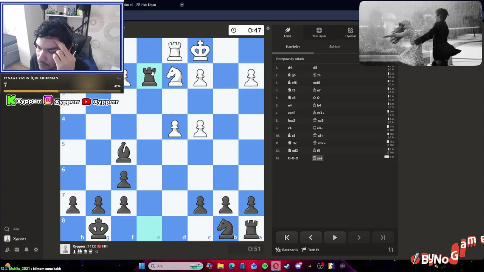Go to move 7 white exd5
The height and width of the screenshot is (272, 484).
point(292,113)
